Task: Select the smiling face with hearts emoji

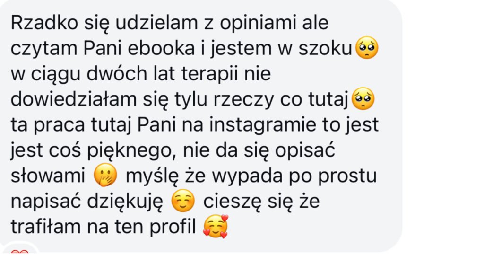Action: (216, 227)
